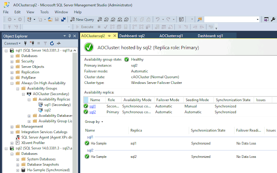The image size is (277, 173).
Task: Collapse the sql1 server node
Action: coord(6,51)
